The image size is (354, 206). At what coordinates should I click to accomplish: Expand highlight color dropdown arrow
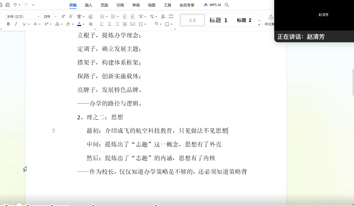pyautogui.click(x=73, y=24)
